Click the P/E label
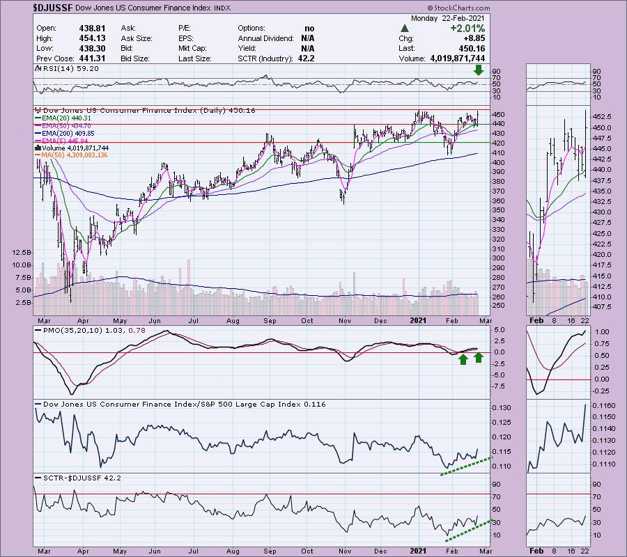Image resolution: width=627 pixels, height=557 pixels. (185, 28)
